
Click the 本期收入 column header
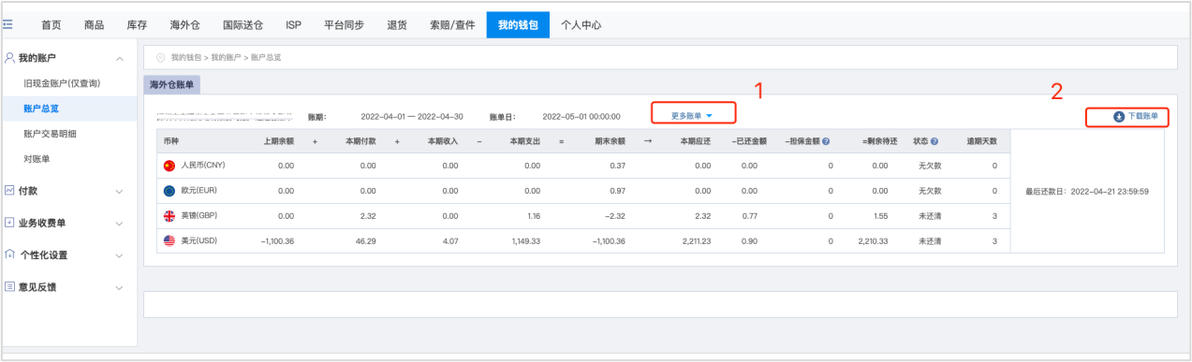tap(443, 141)
